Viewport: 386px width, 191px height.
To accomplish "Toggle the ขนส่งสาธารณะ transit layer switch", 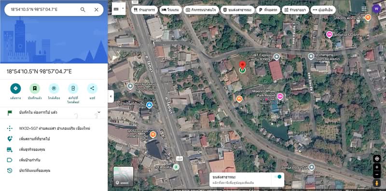I will tap(278, 177).
